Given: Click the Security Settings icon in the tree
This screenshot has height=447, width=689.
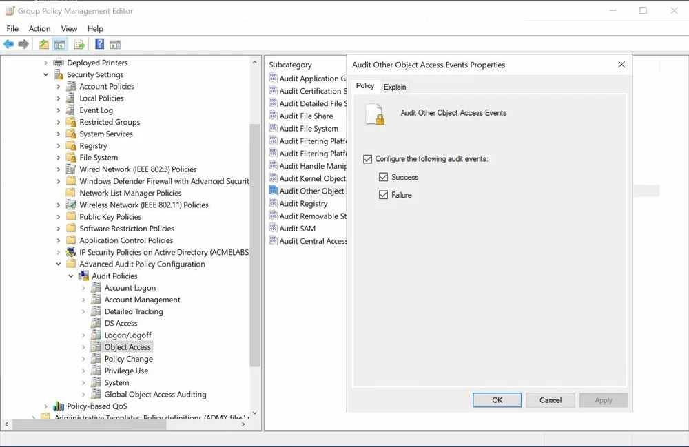Looking at the screenshot, I should point(59,74).
